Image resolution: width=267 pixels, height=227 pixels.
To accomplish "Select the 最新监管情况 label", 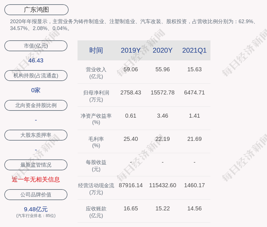I will pyautogui.click(x=36, y=165).
